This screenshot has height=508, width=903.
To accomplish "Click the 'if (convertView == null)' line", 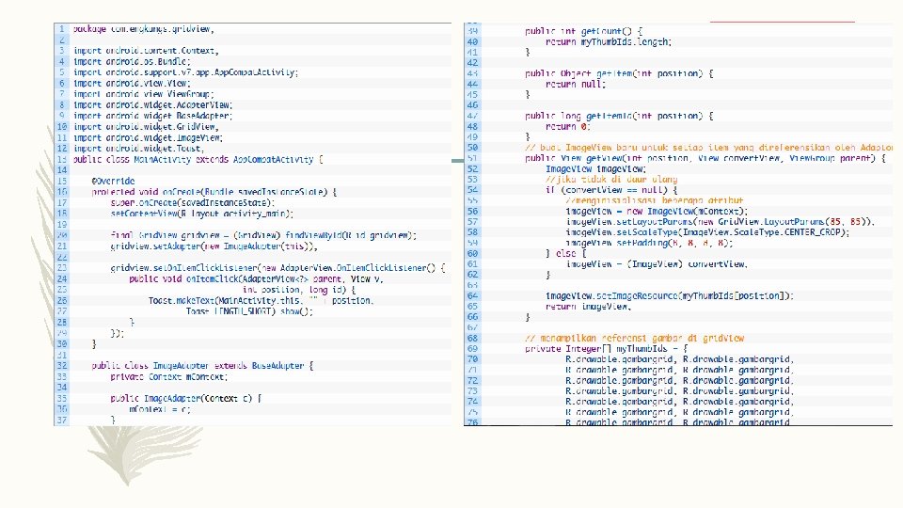I will pos(611,190).
